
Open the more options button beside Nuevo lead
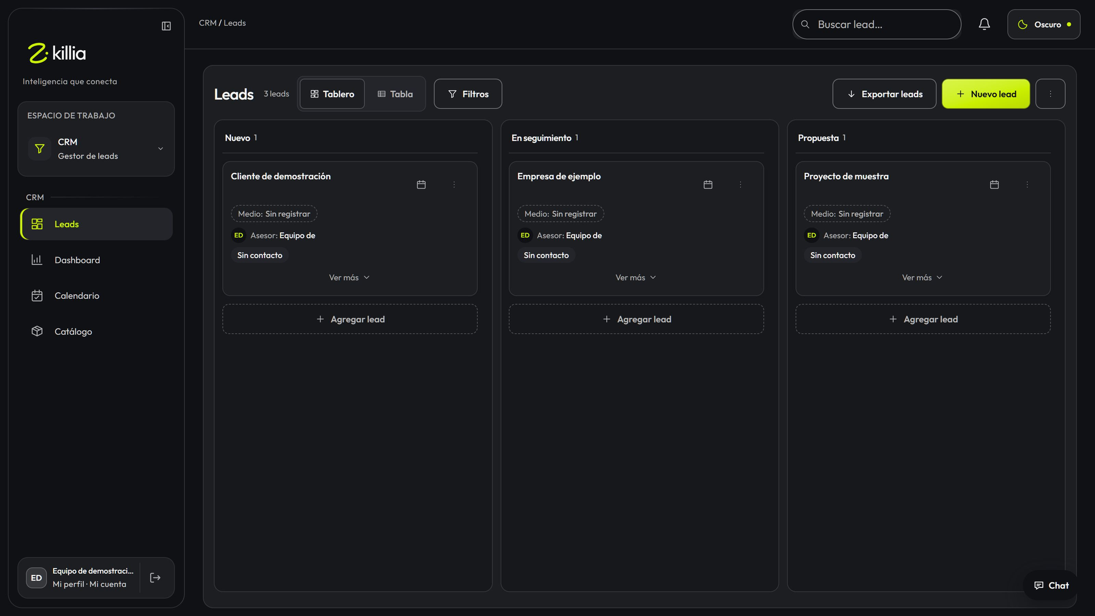(1051, 94)
